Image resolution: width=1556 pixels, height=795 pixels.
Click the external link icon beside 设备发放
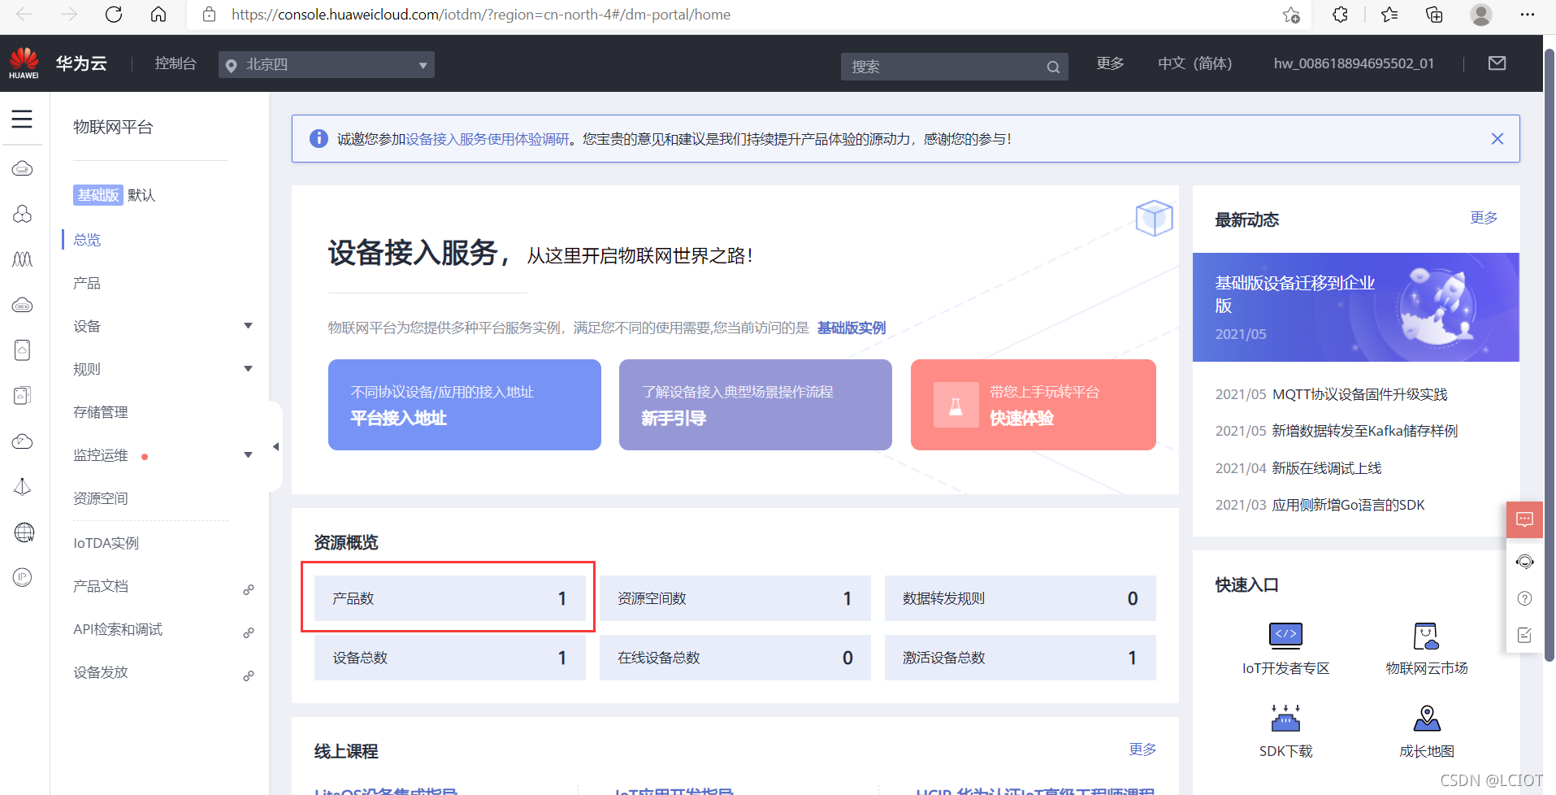249,676
